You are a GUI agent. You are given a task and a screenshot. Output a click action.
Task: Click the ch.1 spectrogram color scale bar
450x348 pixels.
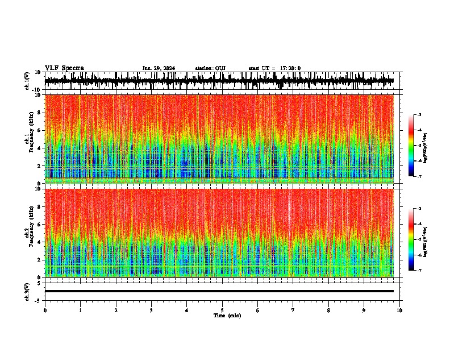click(x=411, y=146)
